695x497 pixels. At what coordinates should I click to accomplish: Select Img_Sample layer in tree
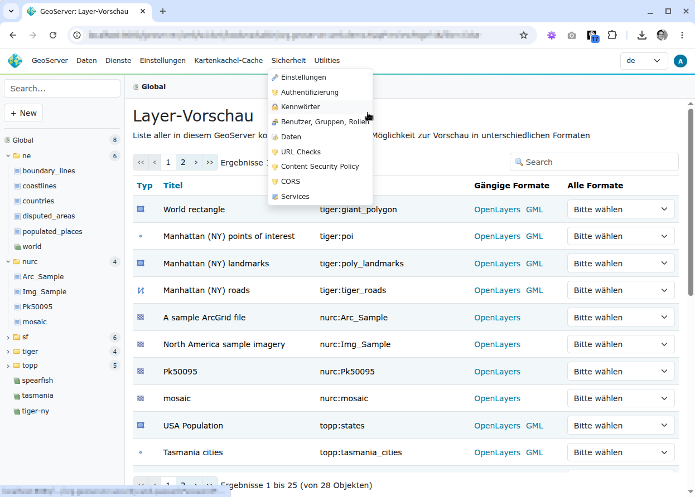point(45,292)
